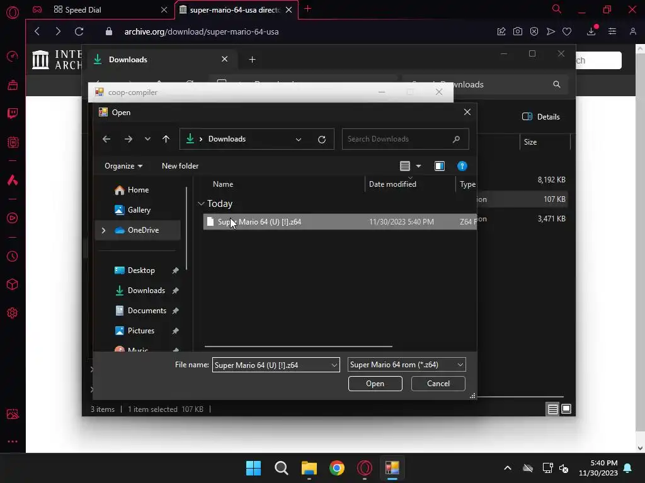645x483 pixels.
Task: Open the view options dropdown arrow
Action: click(x=418, y=166)
